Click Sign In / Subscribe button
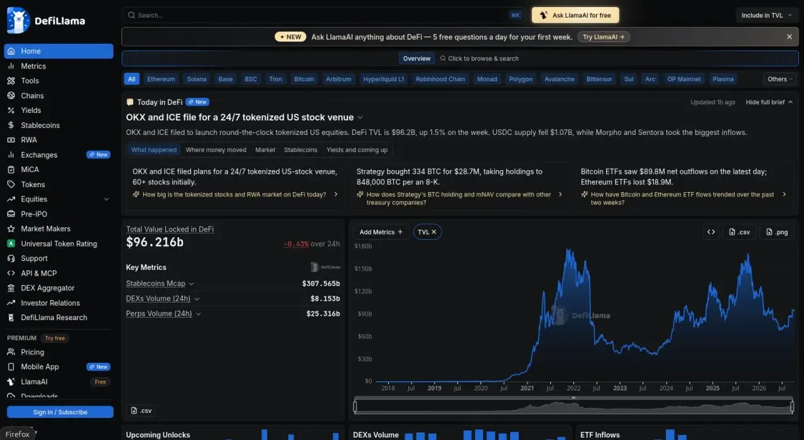Viewport: 804px width, 440px height. tap(60, 412)
